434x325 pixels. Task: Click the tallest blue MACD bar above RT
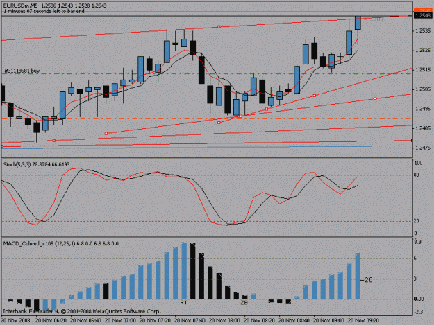[184, 271]
